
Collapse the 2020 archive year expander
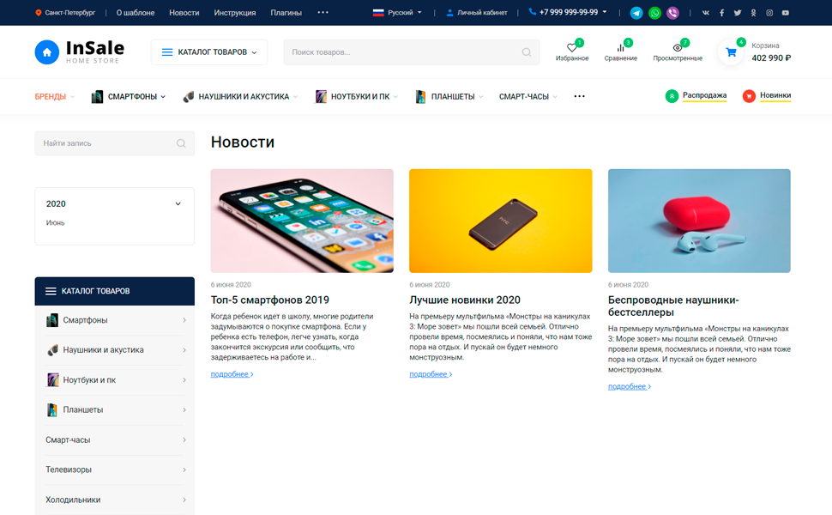click(178, 204)
